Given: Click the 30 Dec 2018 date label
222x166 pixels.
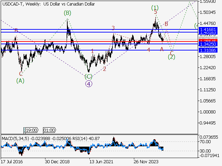Looking at the screenshot, I should 57,162.
